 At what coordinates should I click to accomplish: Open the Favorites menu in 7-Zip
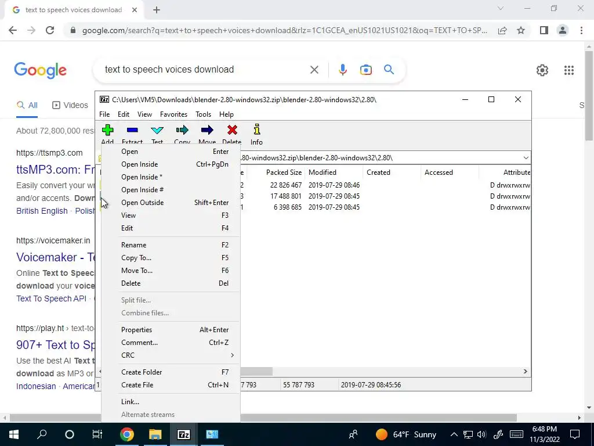173,114
